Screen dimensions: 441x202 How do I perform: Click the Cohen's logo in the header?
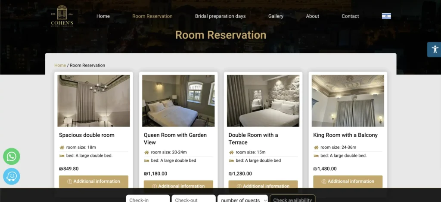click(x=62, y=16)
